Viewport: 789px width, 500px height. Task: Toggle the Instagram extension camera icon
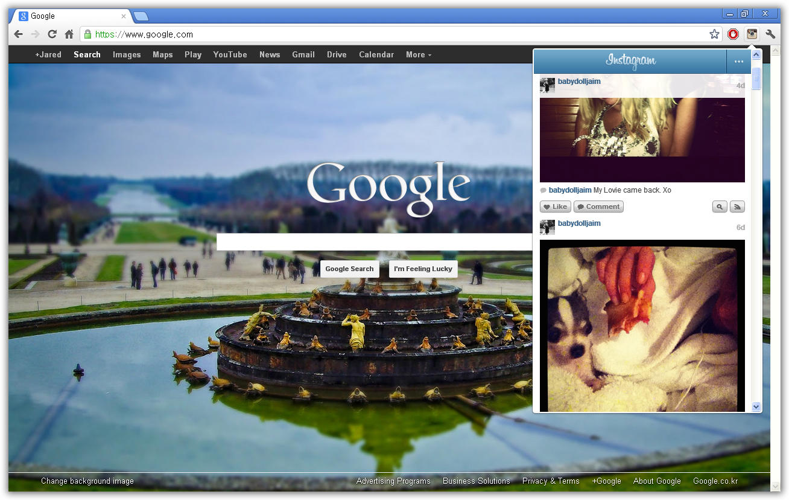[x=752, y=34]
